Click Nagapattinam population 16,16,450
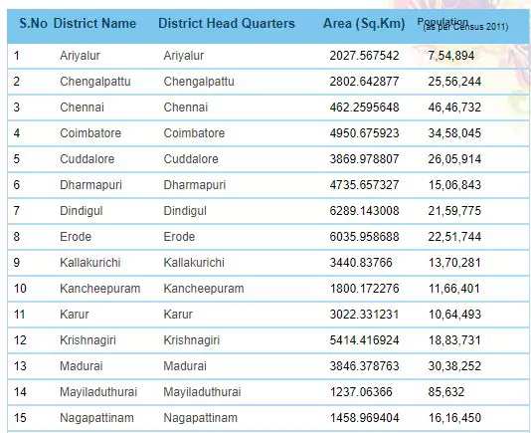Viewport: 531px width, 433px height. pyautogui.click(x=454, y=418)
